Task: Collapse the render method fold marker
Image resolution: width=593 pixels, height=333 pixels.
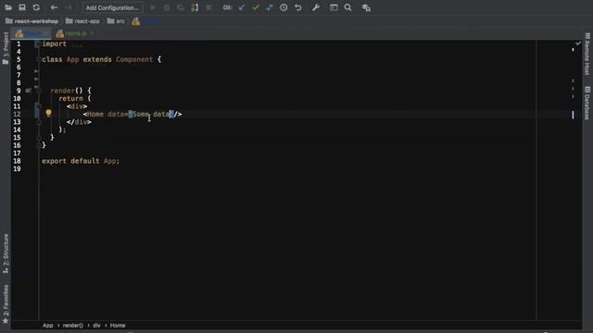Action: [39, 91]
